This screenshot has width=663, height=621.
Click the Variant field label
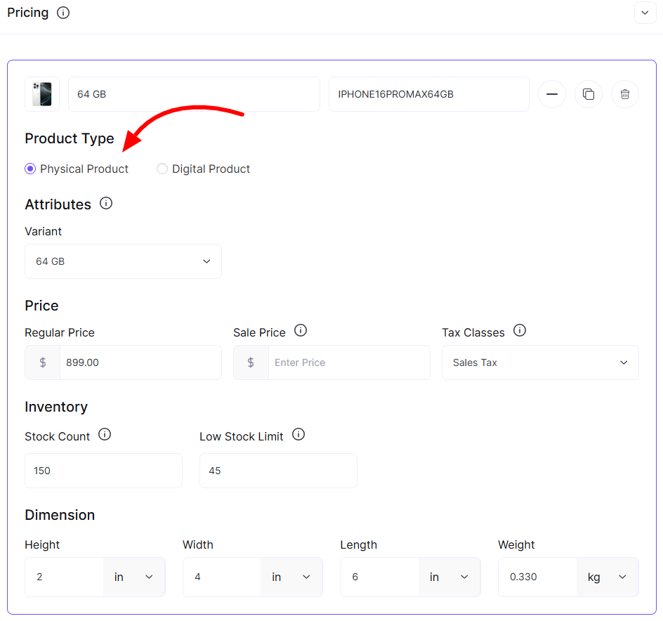[x=43, y=231]
